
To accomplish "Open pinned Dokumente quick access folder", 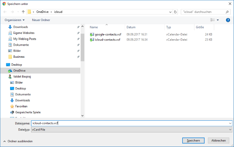I will [21, 45].
